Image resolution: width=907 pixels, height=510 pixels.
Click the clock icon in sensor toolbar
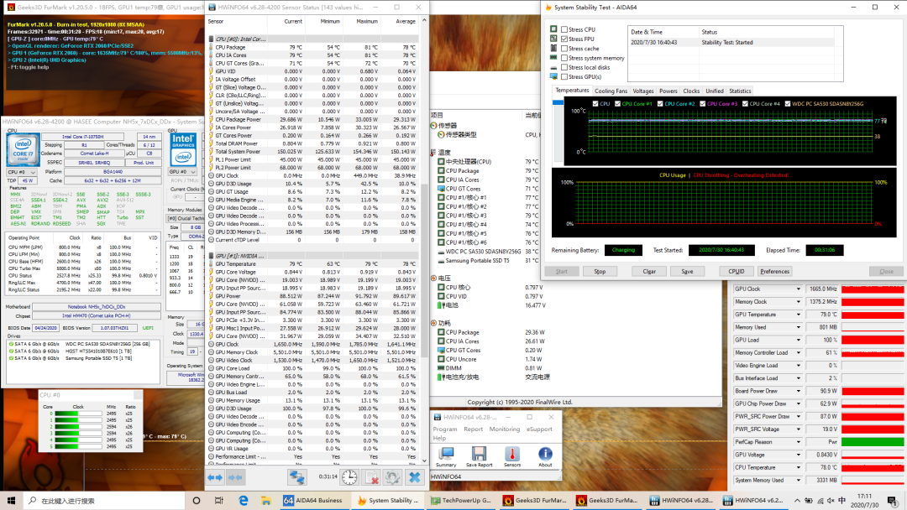[x=349, y=477]
